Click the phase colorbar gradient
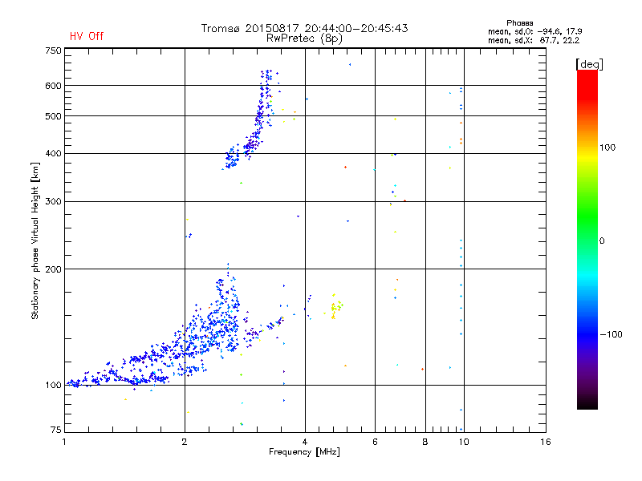Viewport: 642px width, 481px height. pyautogui.click(x=587, y=239)
